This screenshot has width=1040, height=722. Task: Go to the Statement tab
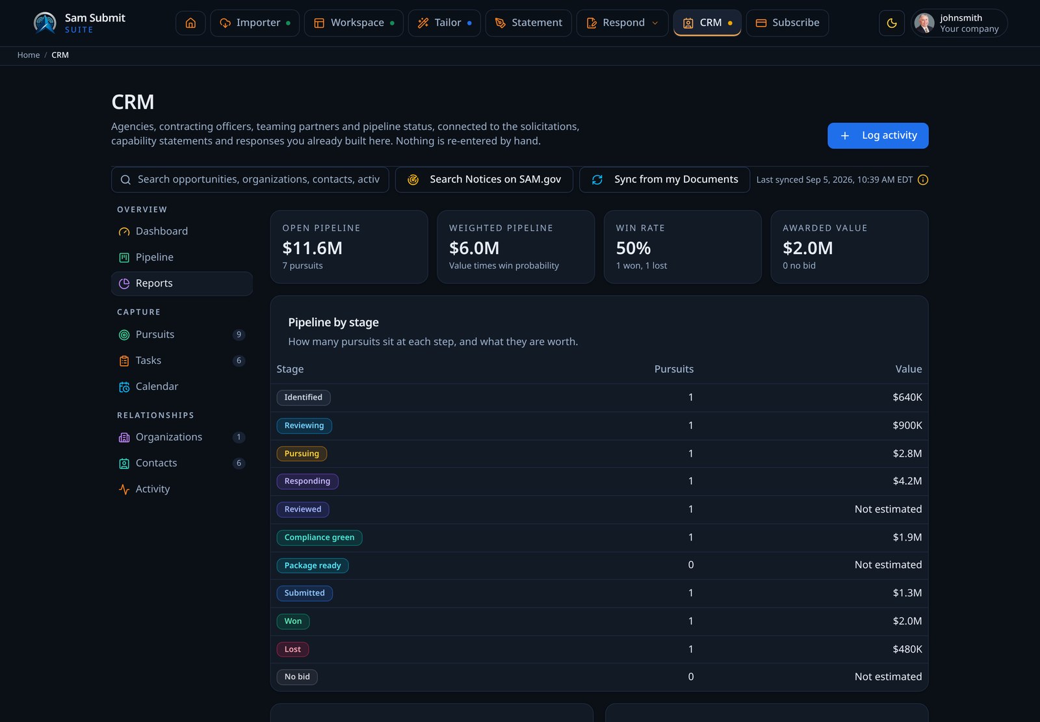[x=528, y=23]
